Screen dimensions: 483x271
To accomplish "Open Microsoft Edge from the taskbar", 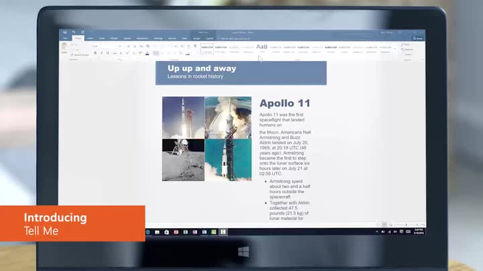I will point(148,232).
